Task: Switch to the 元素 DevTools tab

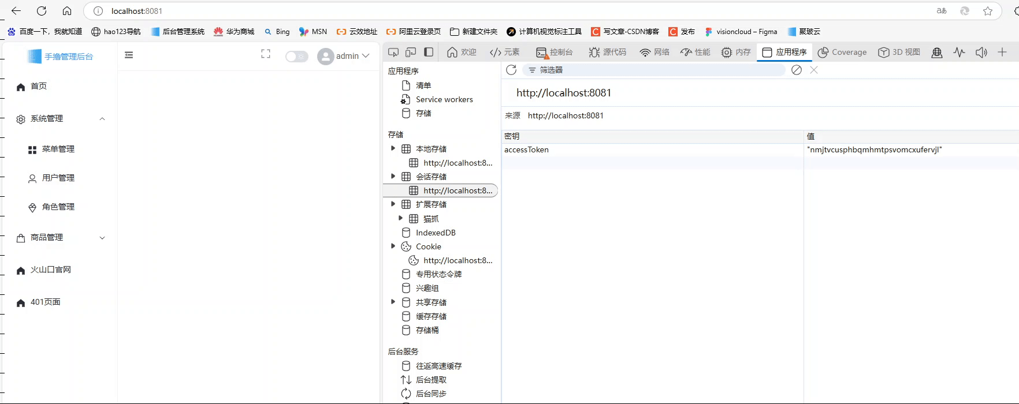Action: pos(504,52)
